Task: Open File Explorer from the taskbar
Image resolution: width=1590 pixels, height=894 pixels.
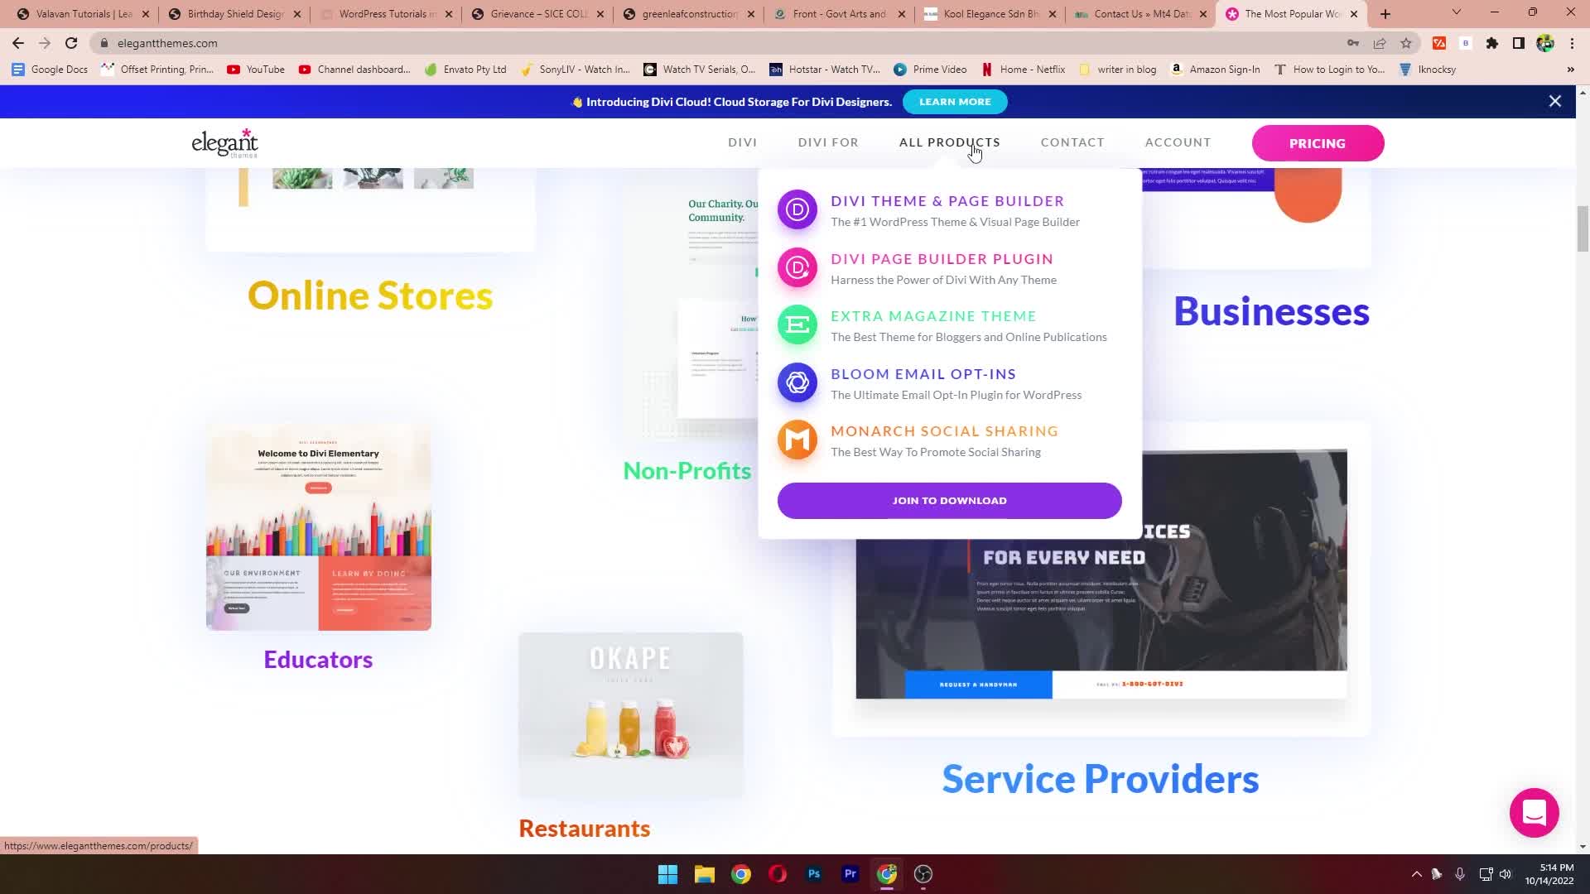Action: click(x=704, y=874)
